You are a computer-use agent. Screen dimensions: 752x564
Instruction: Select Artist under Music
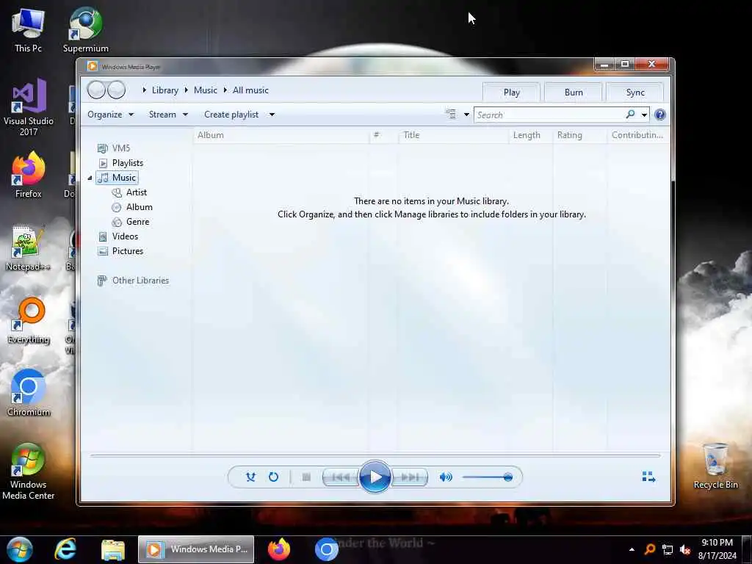129,192
